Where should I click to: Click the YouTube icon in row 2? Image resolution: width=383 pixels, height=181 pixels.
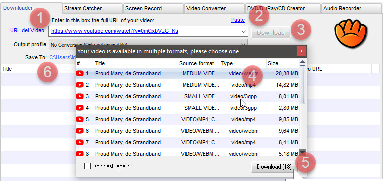[x=80, y=85]
